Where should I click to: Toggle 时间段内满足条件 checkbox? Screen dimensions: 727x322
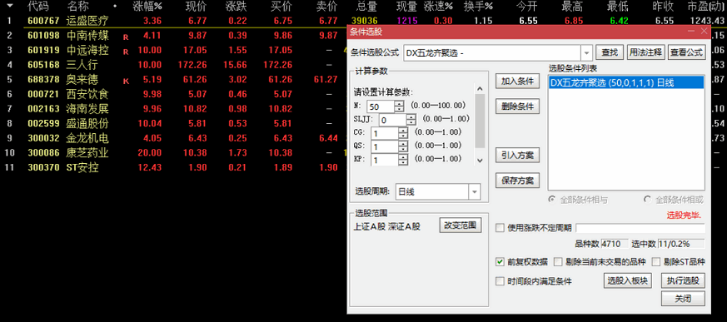500,281
